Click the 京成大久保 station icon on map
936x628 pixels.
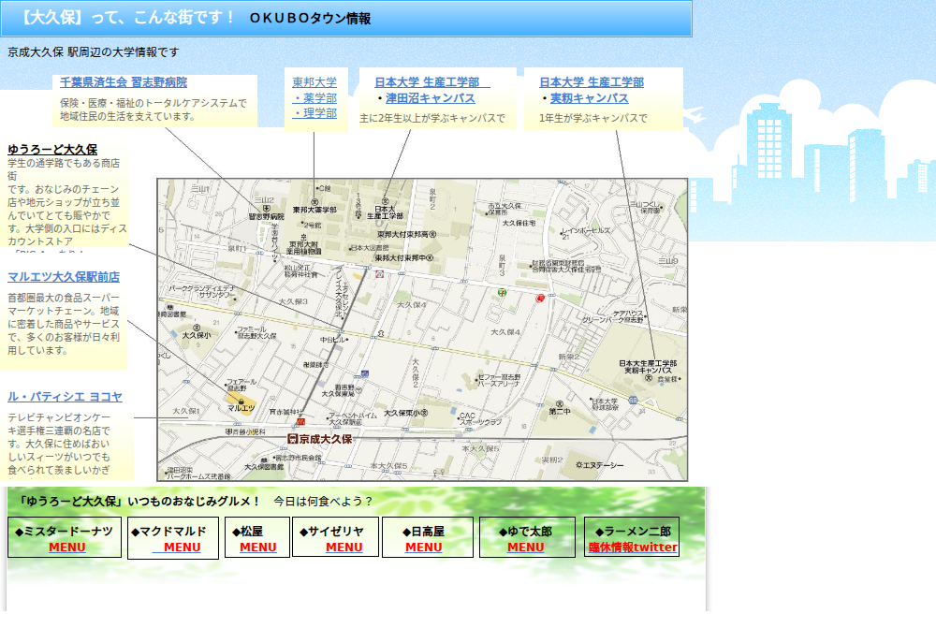(292, 439)
